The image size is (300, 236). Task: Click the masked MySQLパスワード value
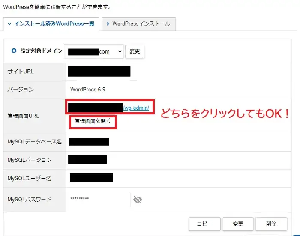click(80, 198)
